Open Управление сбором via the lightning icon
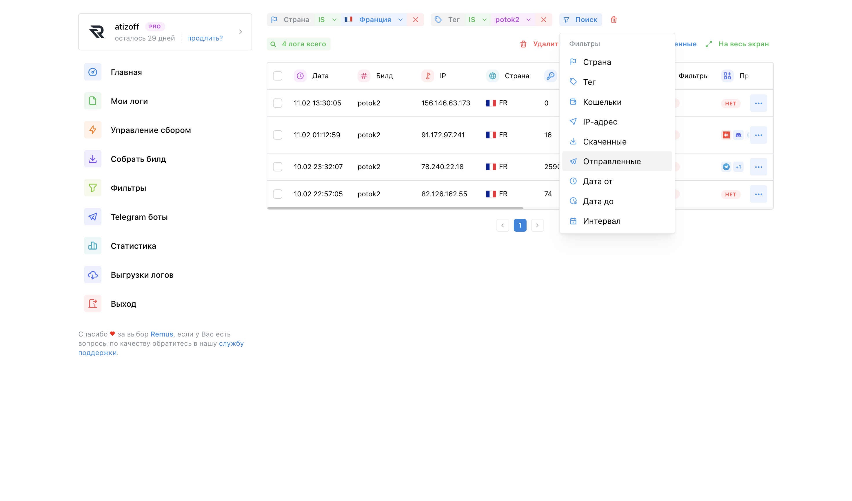Screen dimensions: 852x501 pos(93,130)
